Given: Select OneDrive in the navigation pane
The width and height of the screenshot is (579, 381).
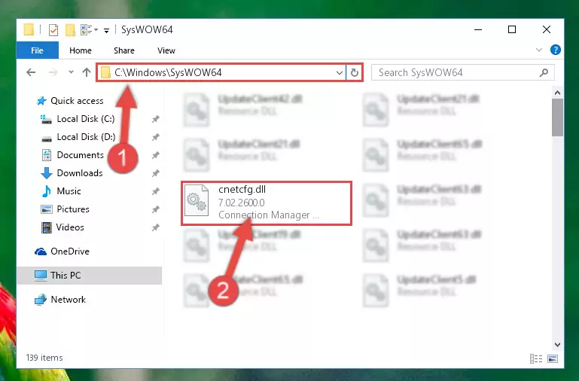Looking at the screenshot, I should (x=69, y=251).
